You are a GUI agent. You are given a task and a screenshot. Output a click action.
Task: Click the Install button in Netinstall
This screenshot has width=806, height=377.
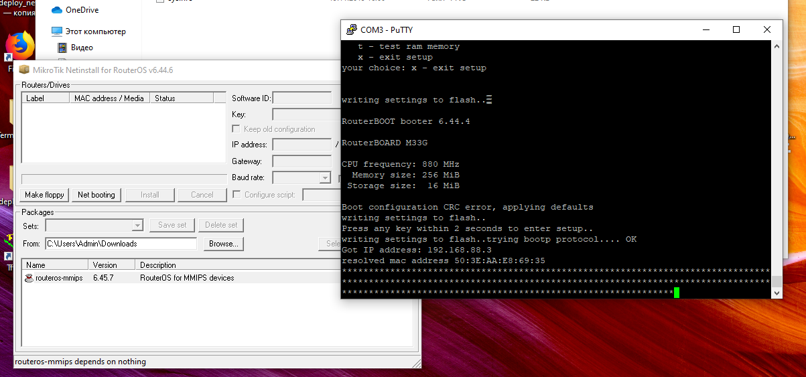[150, 195]
